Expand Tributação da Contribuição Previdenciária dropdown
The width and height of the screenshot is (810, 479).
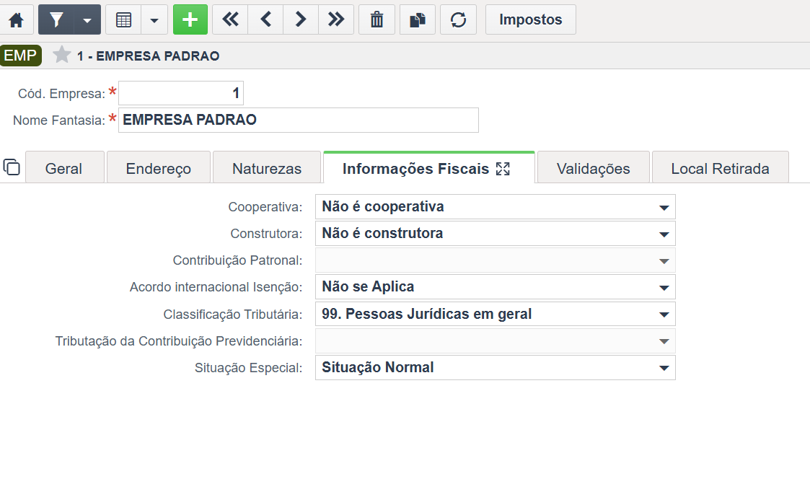pyautogui.click(x=496, y=340)
